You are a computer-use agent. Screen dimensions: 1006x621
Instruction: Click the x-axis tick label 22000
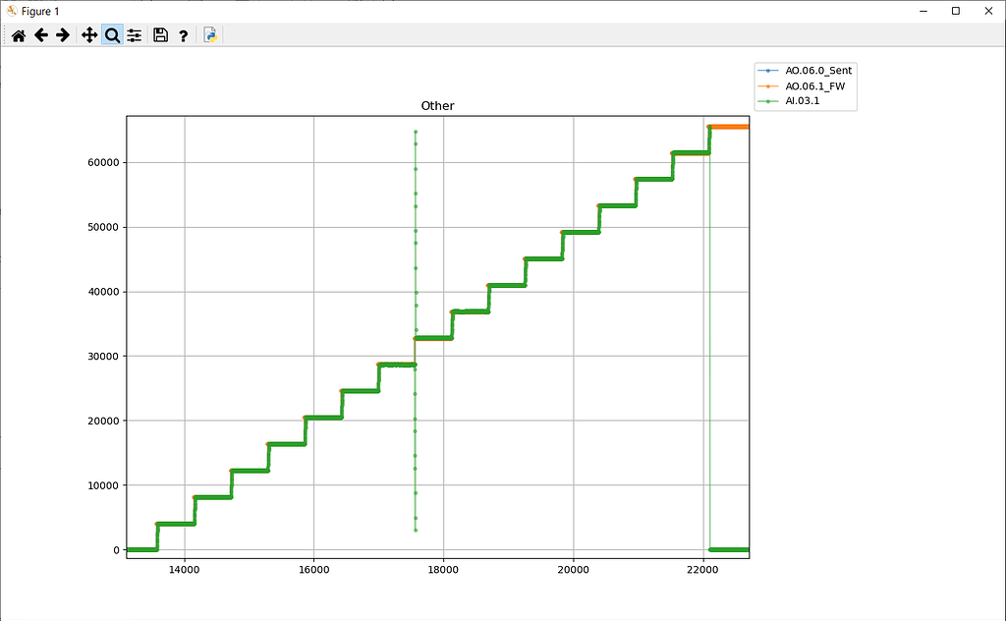coord(702,570)
